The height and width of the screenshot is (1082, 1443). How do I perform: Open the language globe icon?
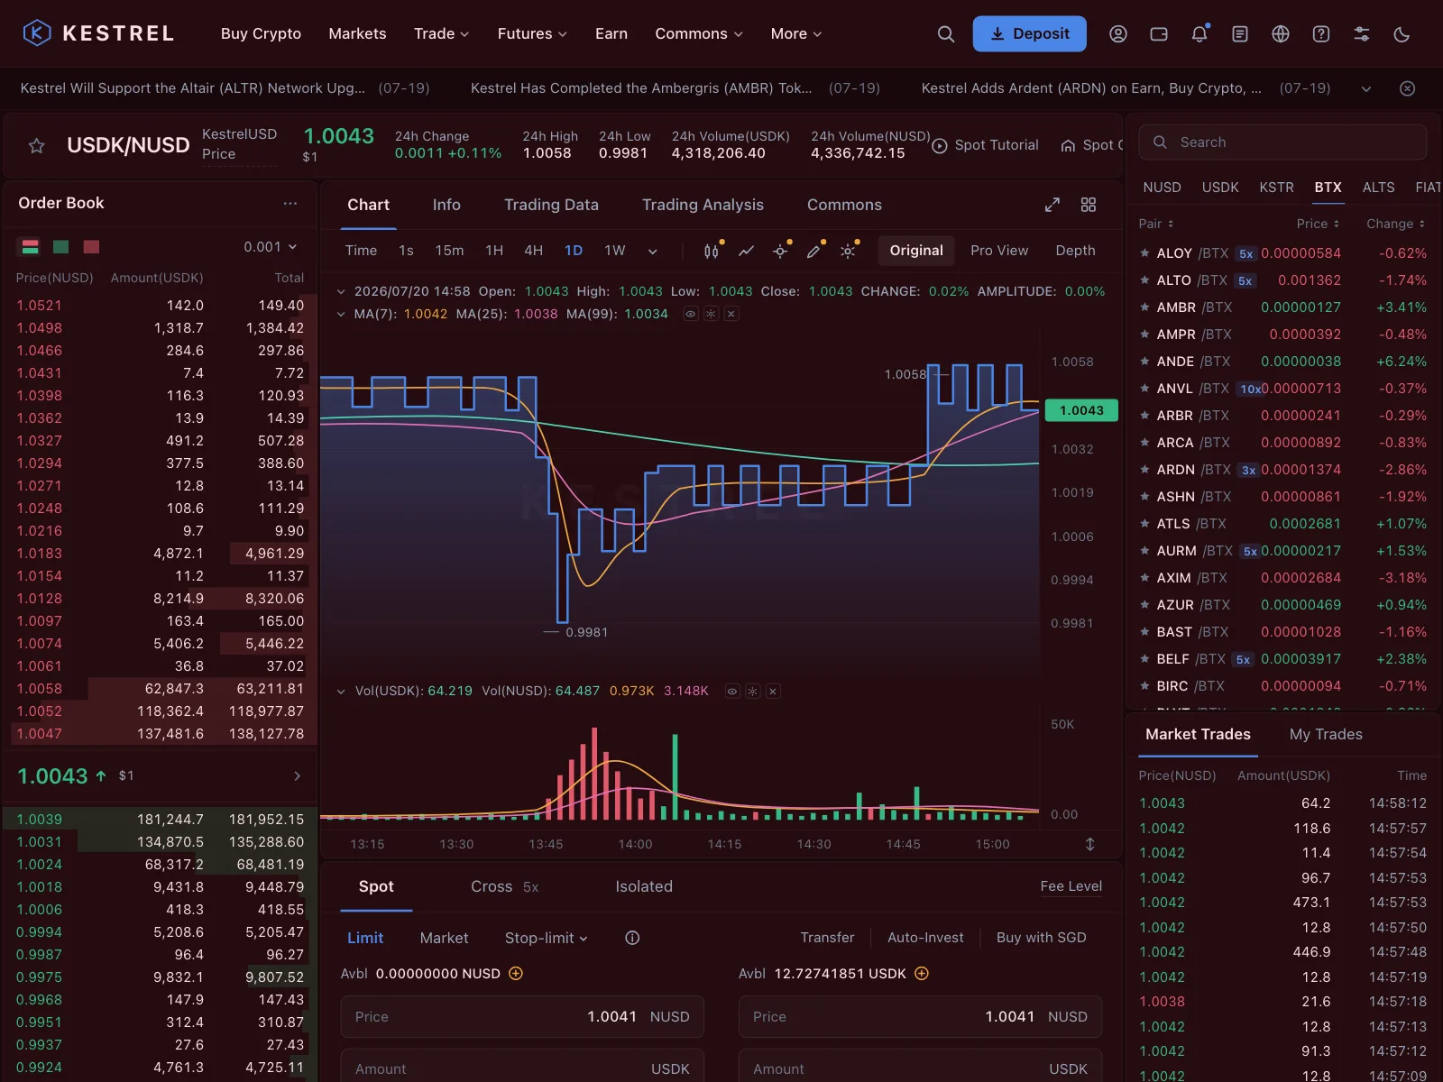click(1281, 34)
